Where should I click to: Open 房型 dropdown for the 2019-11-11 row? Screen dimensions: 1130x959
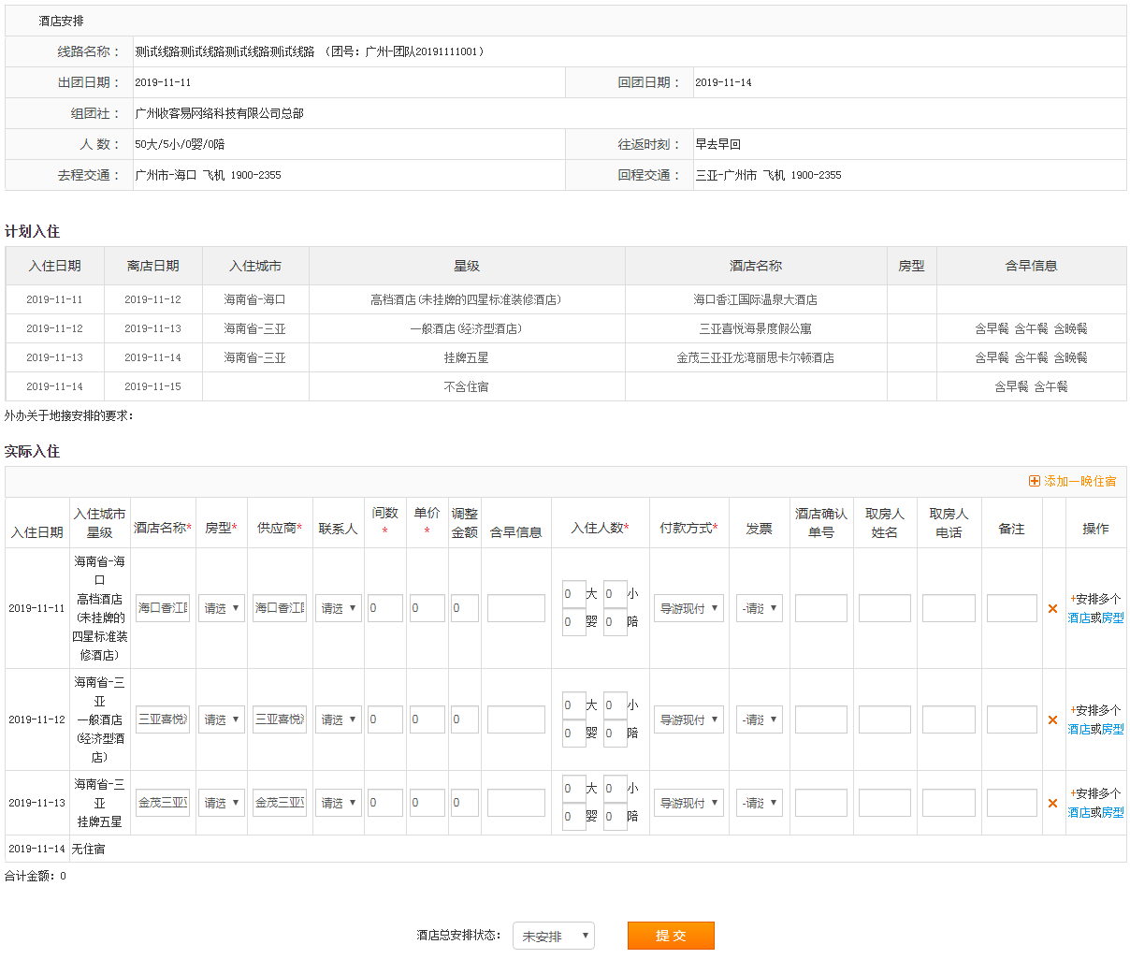[x=222, y=608]
